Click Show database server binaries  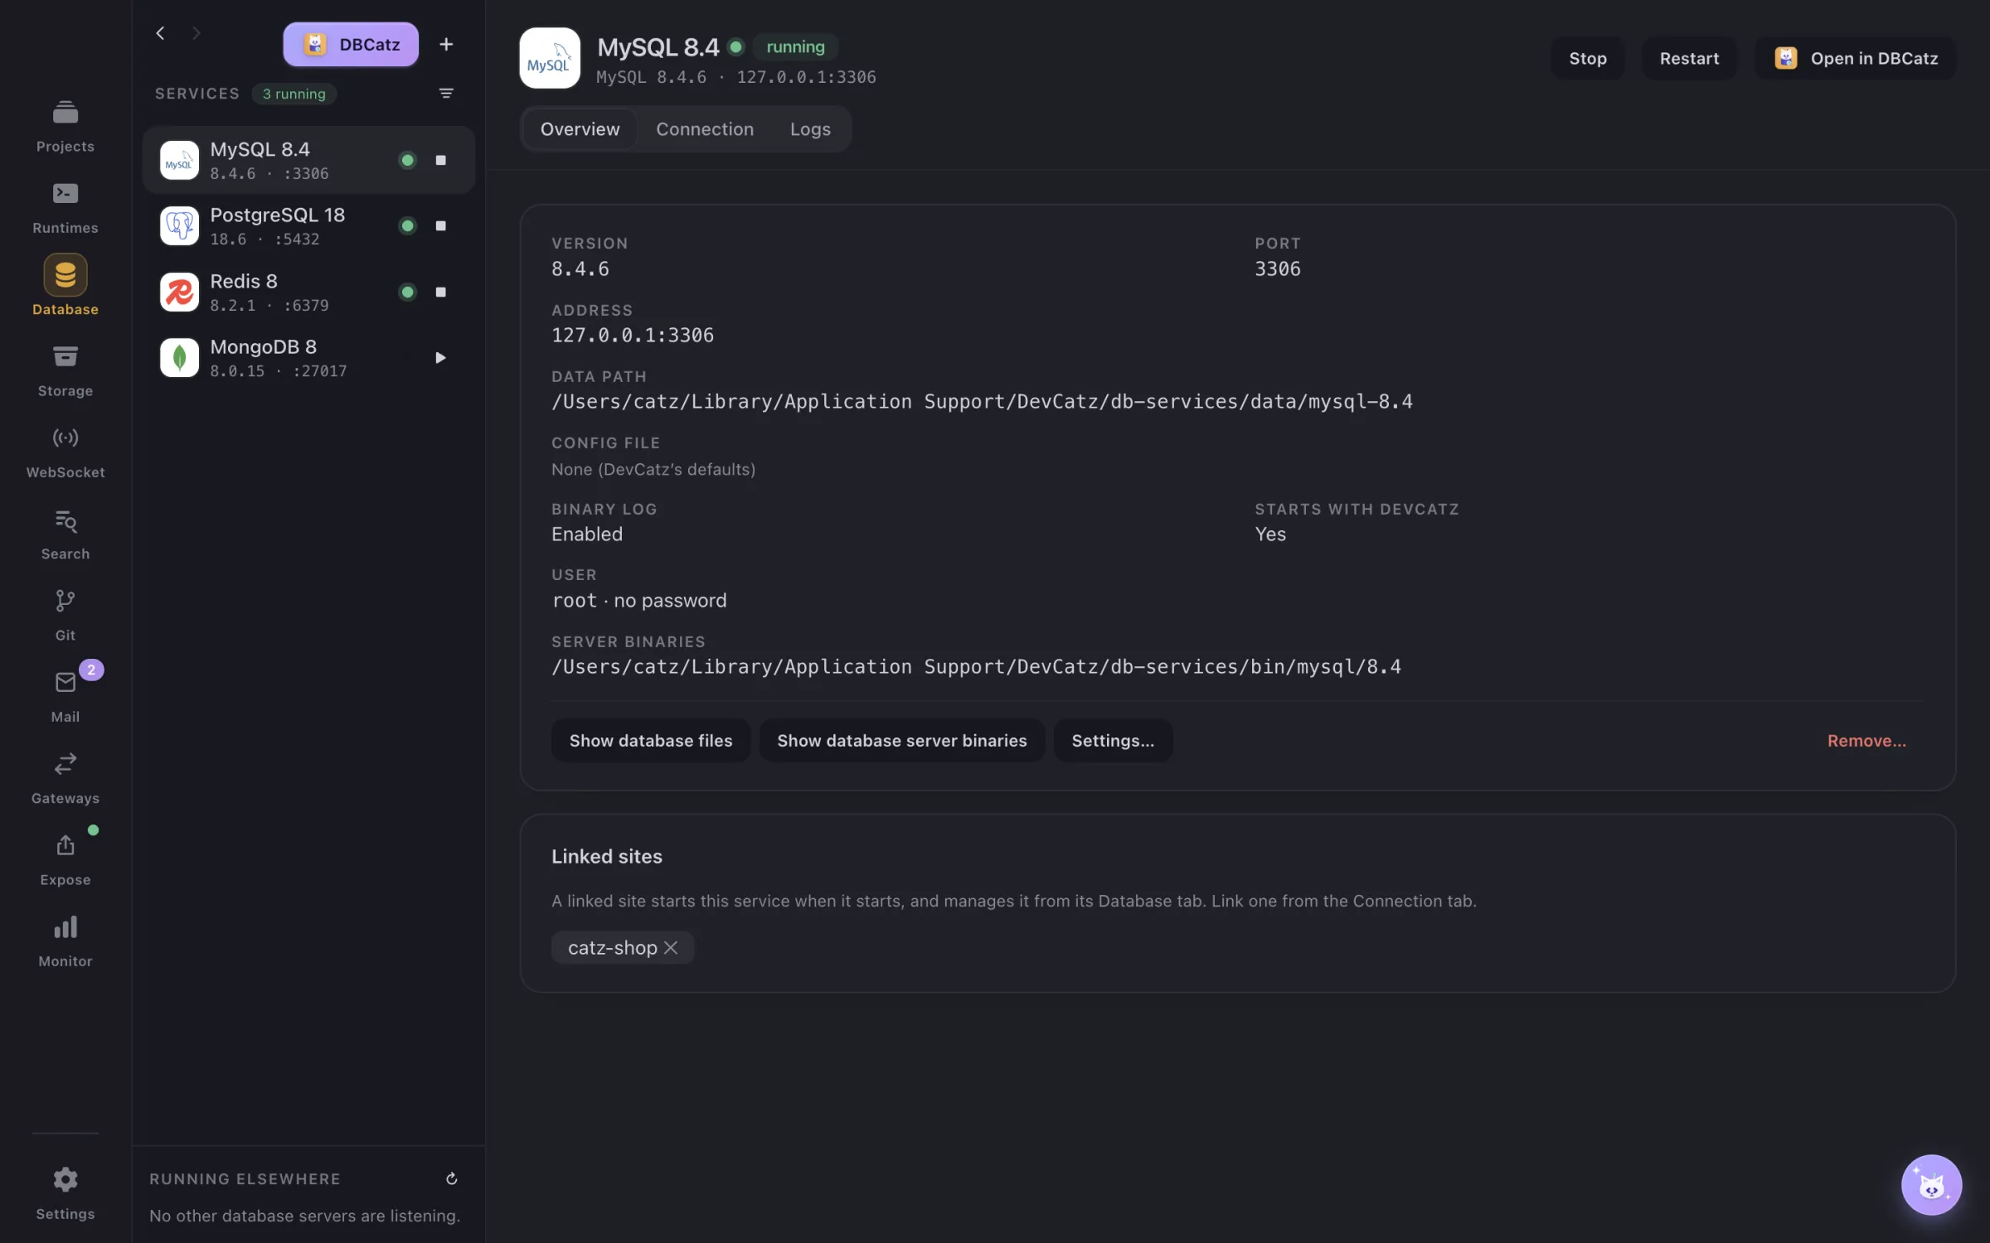tap(902, 740)
